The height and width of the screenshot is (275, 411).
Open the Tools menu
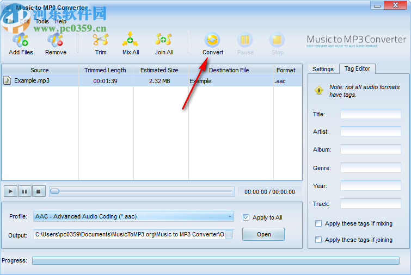click(42, 21)
